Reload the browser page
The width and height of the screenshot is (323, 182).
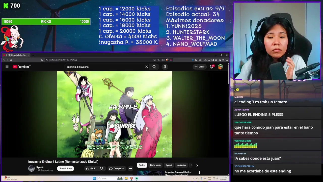[x=11, y=60]
